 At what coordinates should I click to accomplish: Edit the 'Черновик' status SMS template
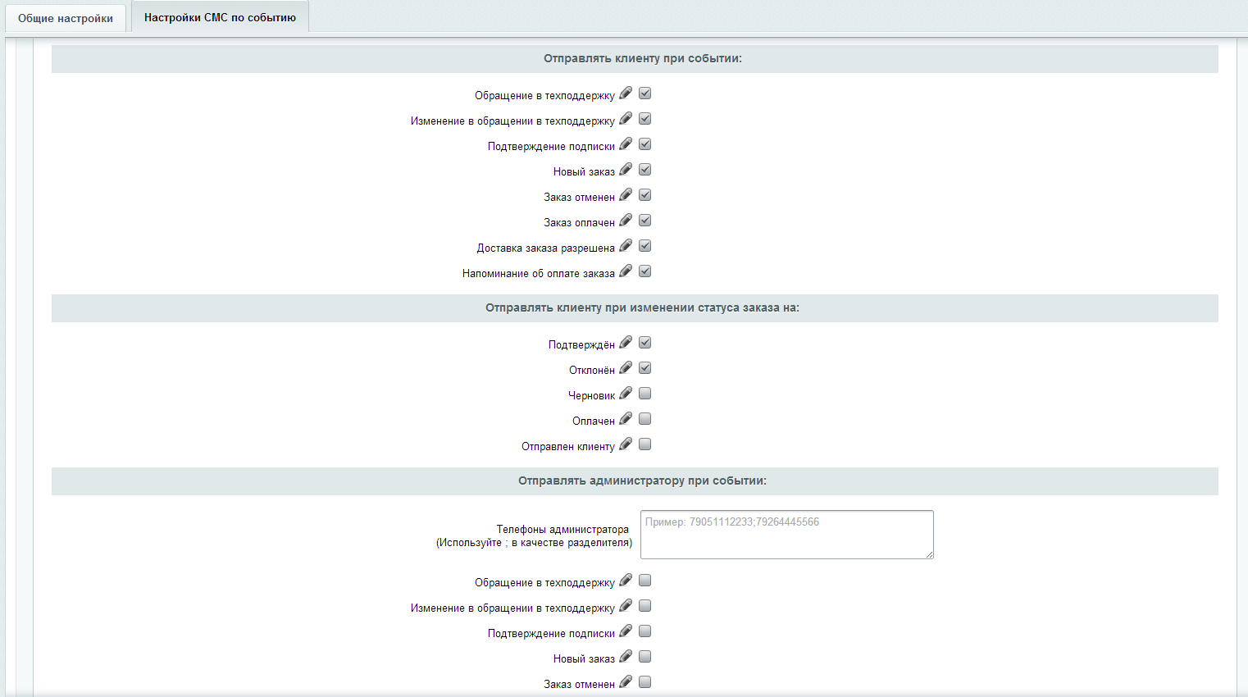tap(626, 394)
